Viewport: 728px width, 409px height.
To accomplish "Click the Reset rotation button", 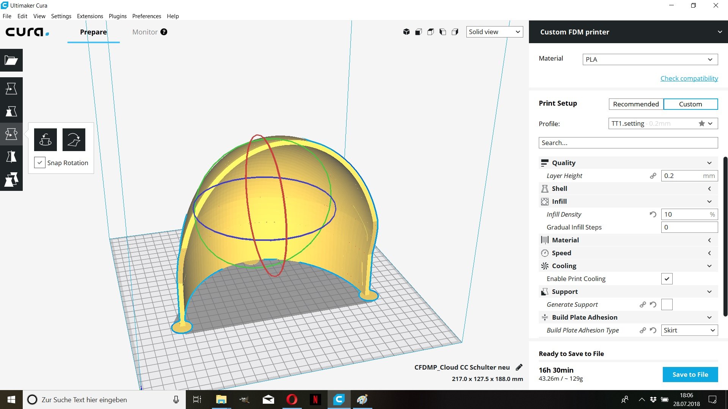I will click(x=45, y=140).
